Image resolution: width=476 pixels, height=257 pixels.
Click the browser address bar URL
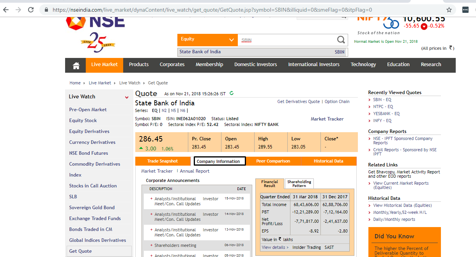212,10
